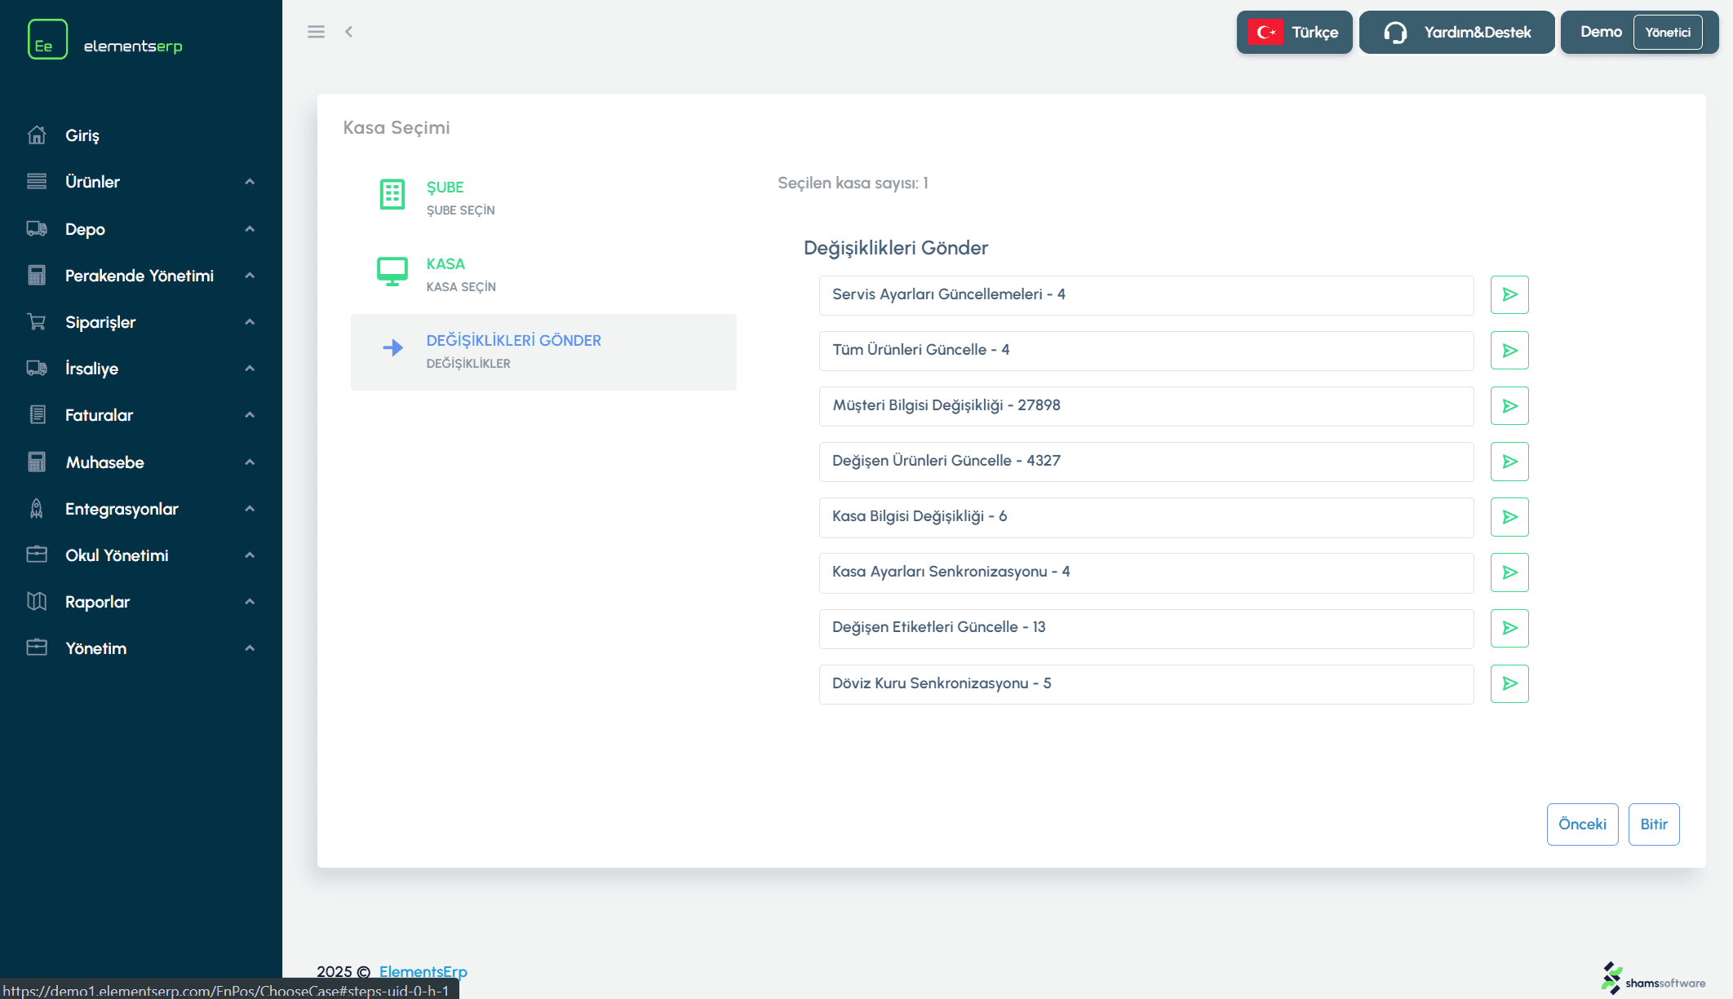The width and height of the screenshot is (1733, 999).
Task: Open the Yardım&Destek support button
Action: click(x=1456, y=33)
